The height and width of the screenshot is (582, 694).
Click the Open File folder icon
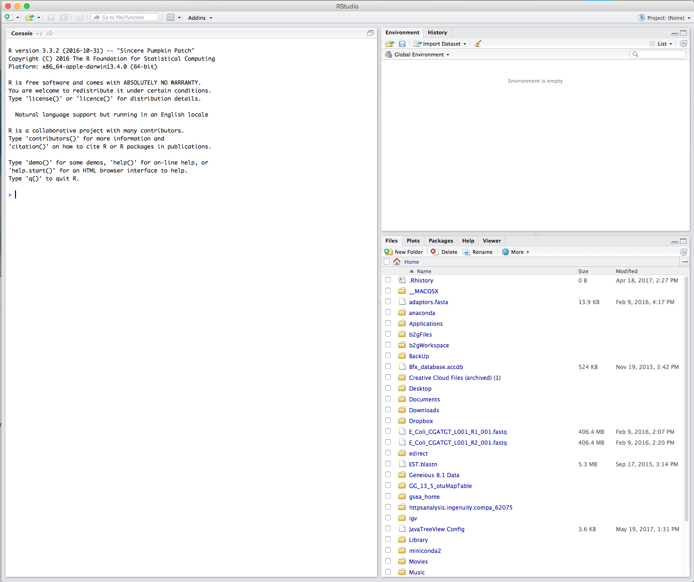(29, 17)
